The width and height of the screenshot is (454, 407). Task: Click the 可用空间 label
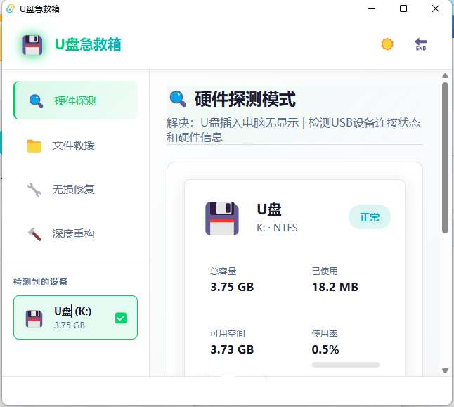[x=228, y=334]
